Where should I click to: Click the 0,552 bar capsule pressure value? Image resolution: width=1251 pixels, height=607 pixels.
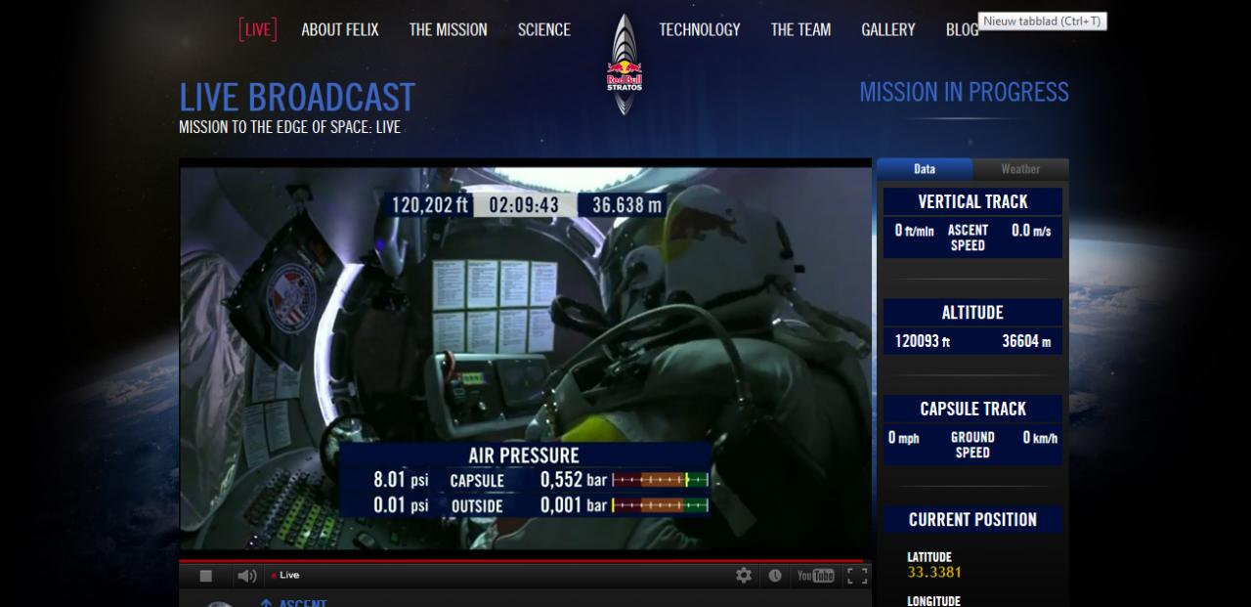point(574,480)
